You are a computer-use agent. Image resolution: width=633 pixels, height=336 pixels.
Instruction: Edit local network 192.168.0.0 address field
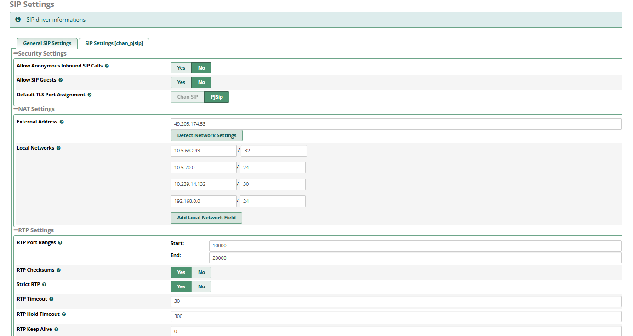tap(204, 201)
